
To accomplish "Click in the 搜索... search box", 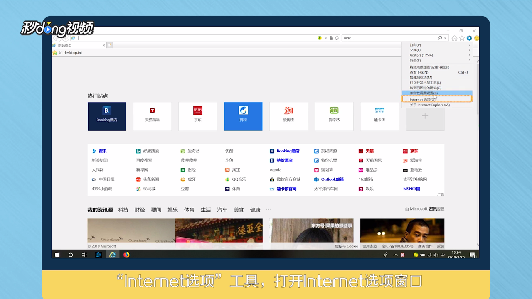I will click(389, 38).
